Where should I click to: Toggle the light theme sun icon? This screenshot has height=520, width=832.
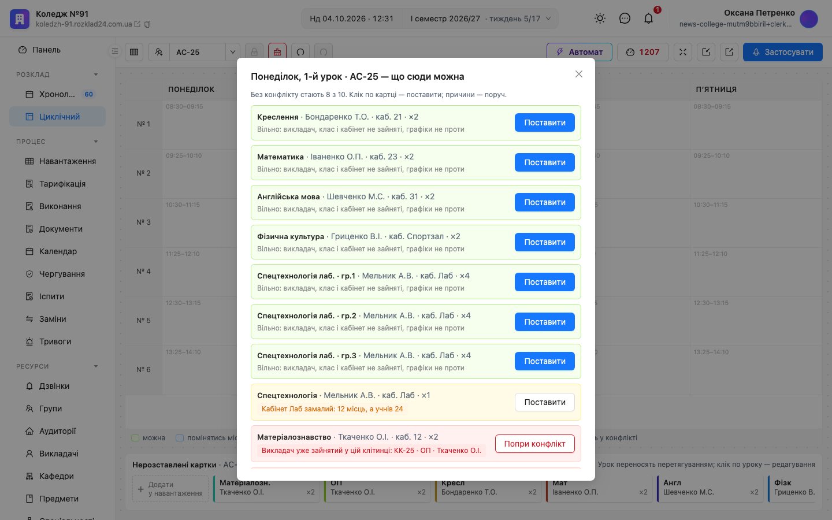pyautogui.click(x=600, y=18)
